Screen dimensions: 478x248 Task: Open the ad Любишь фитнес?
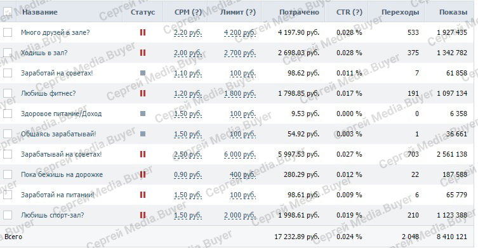48,93
